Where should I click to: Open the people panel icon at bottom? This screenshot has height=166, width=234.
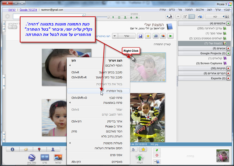53,149
